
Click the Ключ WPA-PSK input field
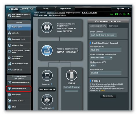[106, 73]
